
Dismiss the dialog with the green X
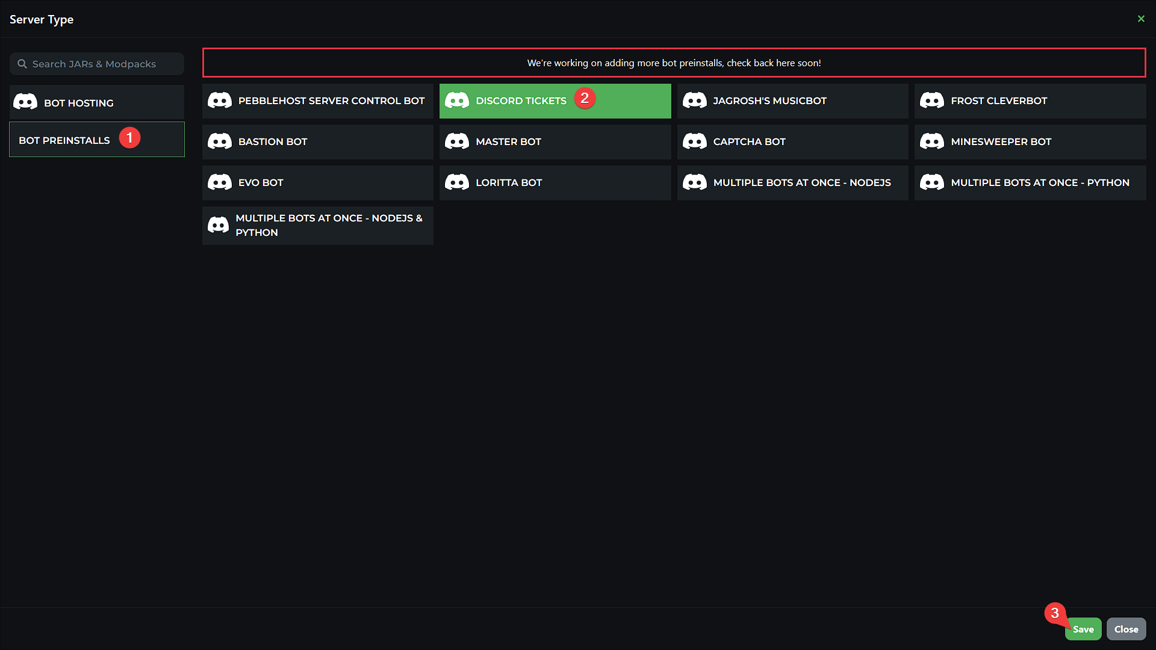(1141, 19)
